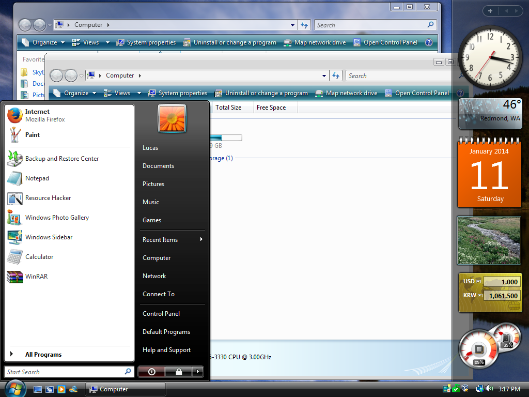Select Connect To in Start menu
This screenshot has height=397, width=529.
point(173,294)
